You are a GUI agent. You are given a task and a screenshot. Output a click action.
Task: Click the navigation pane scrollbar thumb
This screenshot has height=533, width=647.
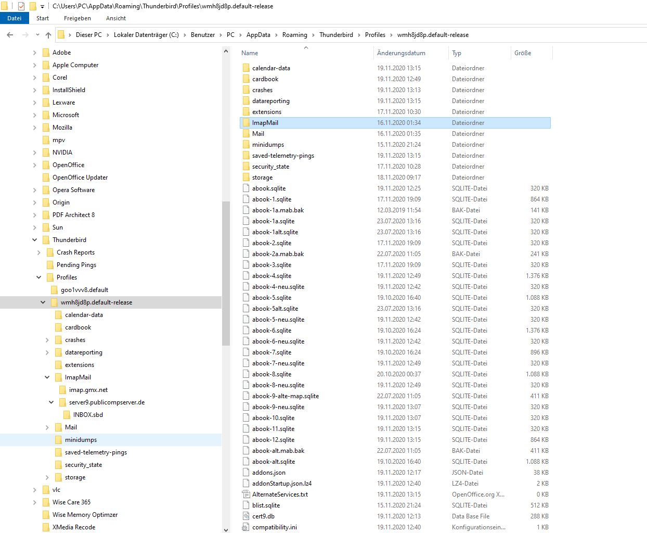(226, 273)
